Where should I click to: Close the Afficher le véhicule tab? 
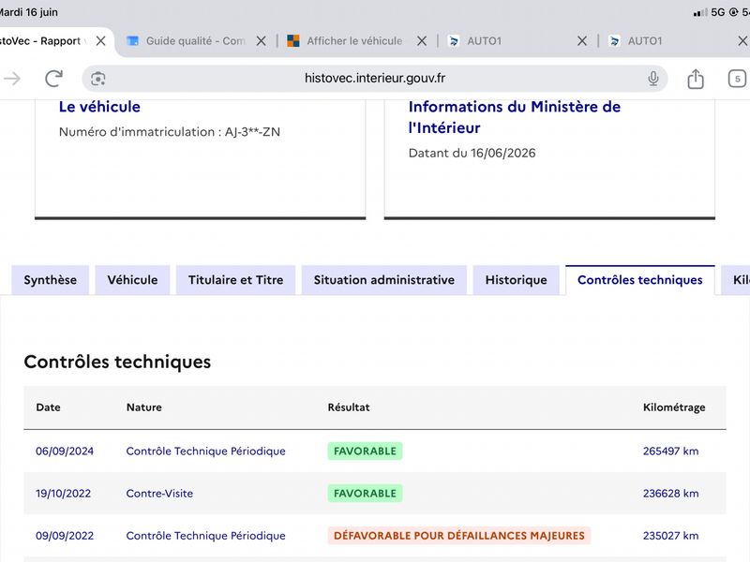point(421,41)
